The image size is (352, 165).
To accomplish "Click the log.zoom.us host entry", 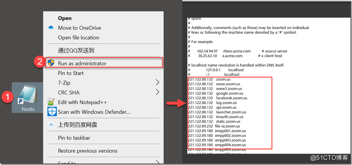I will pyautogui.click(x=212, y=103).
